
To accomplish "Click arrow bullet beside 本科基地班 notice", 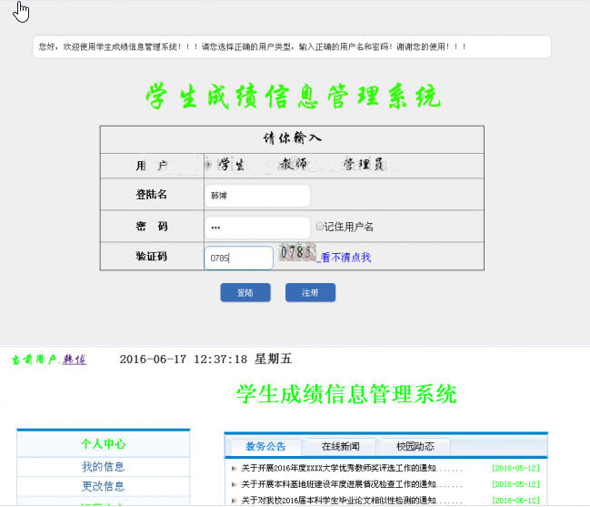I will [234, 484].
